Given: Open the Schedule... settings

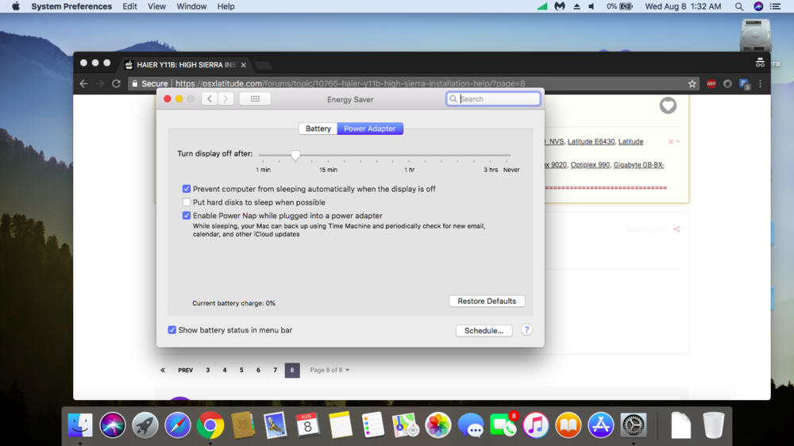Looking at the screenshot, I should point(484,330).
